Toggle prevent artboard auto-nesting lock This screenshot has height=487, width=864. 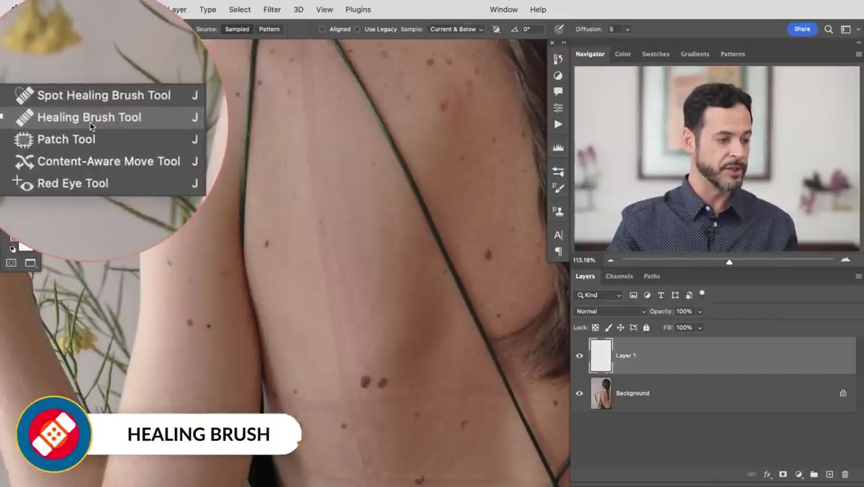[x=634, y=328]
